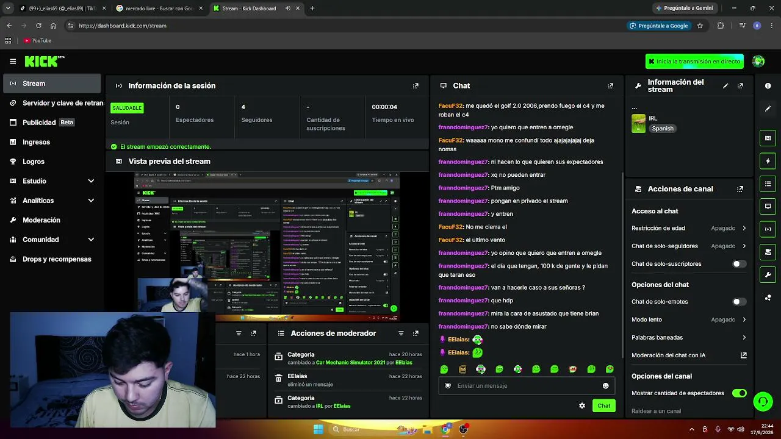781x439 pixels.
Task: Expand the Comunidad sidebar section
Action: pos(91,240)
